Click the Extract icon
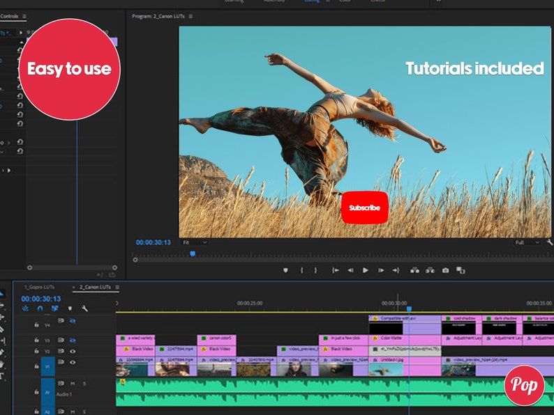This screenshot has height=415, width=554. click(x=430, y=270)
